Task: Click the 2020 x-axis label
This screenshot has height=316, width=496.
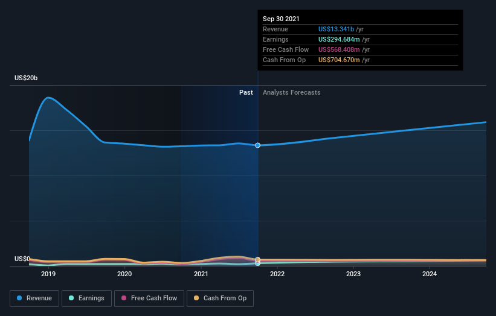Action: 124,274
